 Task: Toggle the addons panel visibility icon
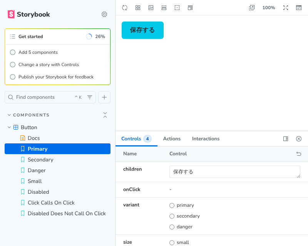[299, 8]
